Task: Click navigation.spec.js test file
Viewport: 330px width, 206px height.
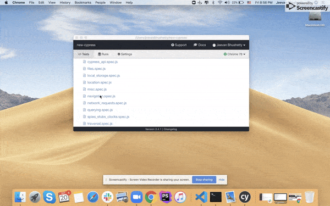Action: [101, 96]
